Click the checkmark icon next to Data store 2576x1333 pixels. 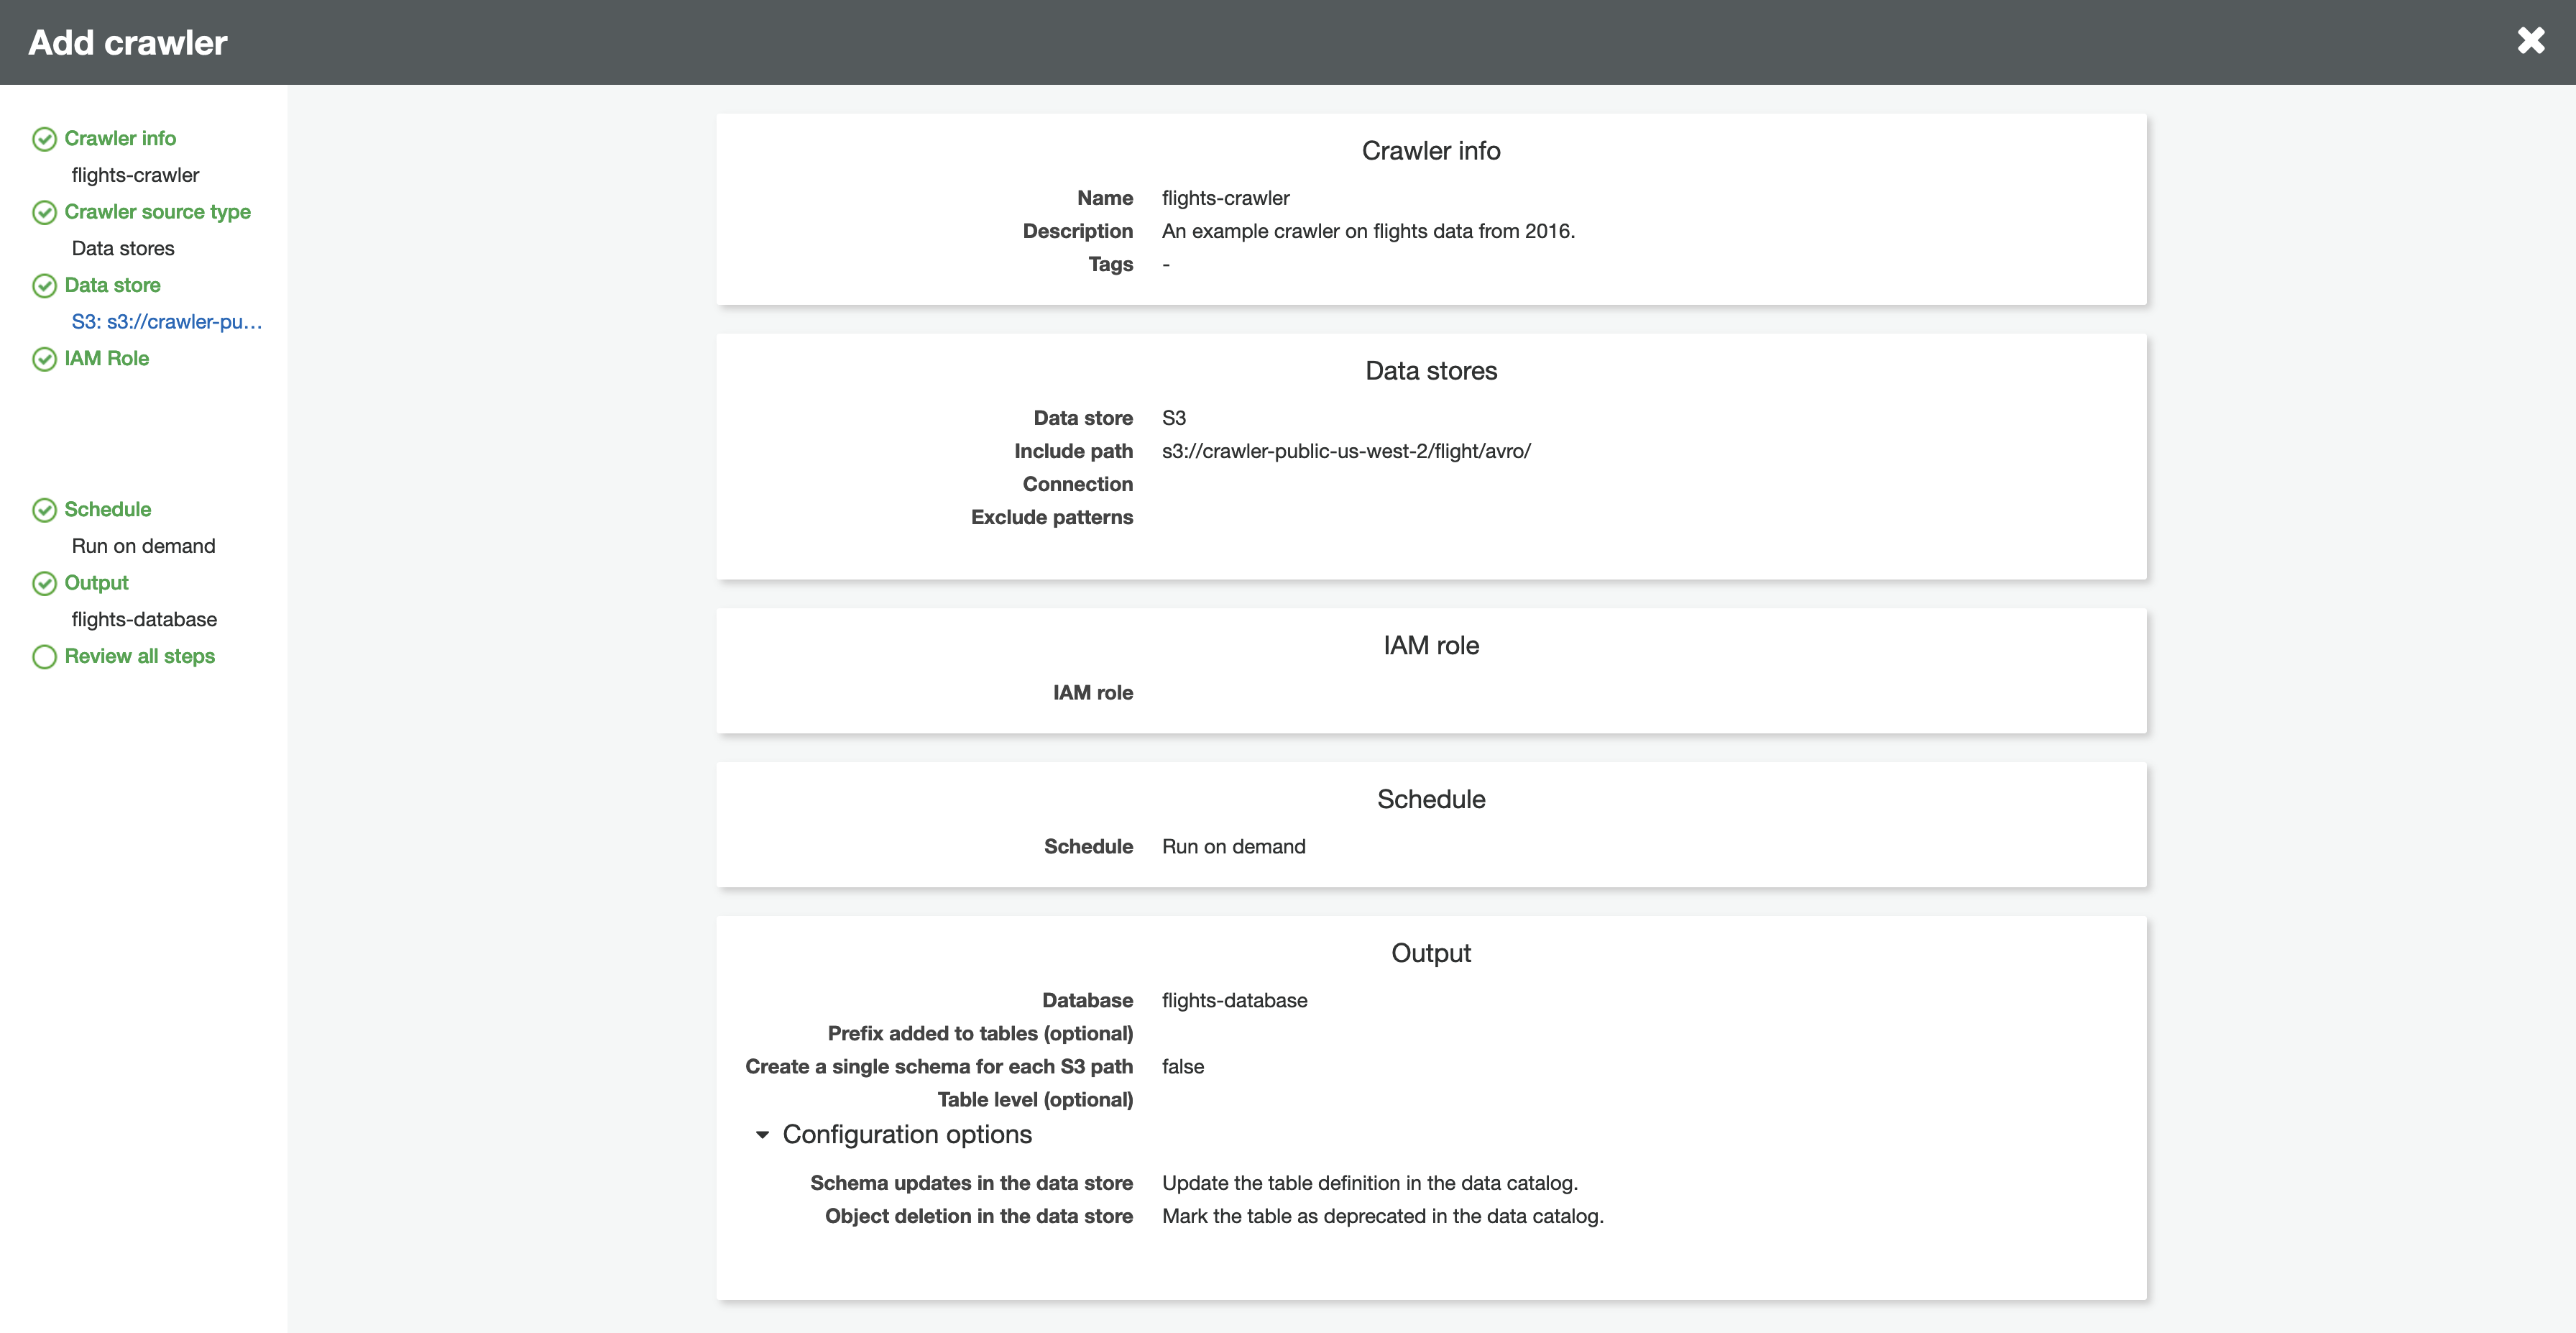click(44, 286)
